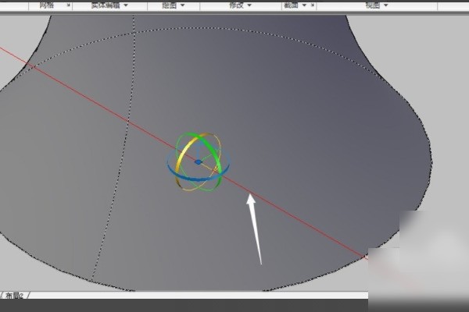The width and height of the screenshot is (469, 312).
Task: Click the blue center grip of the rotate gizmo
Action: click(x=199, y=162)
